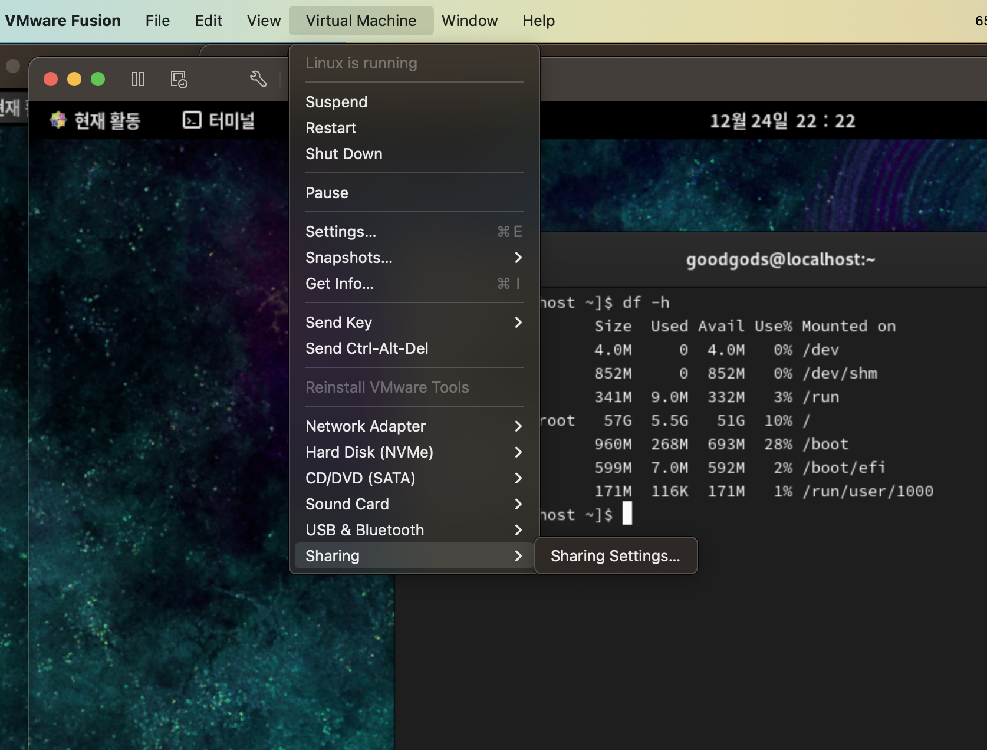Click the 57G size value
Viewport: 987px width, 750px height.
click(x=617, y=420)
